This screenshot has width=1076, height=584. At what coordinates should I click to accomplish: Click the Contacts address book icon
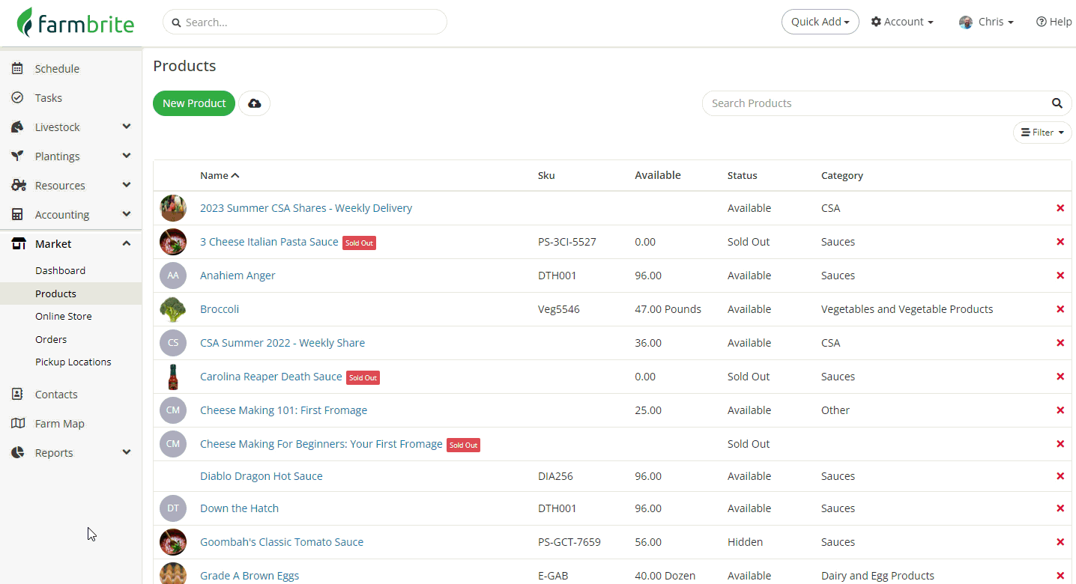(x=17, y=394)
